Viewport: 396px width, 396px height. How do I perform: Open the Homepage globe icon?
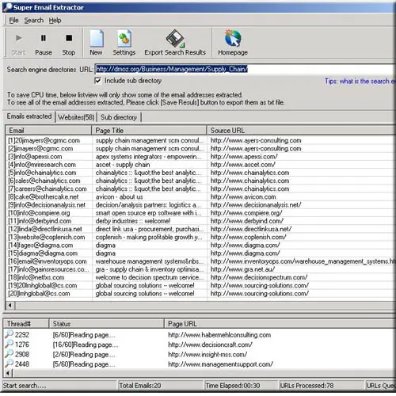point(233,39)
